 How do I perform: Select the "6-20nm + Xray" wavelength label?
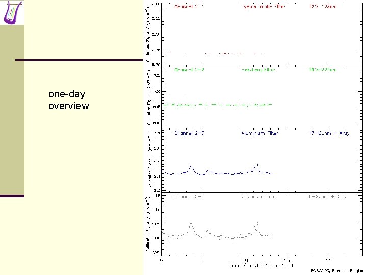tap(327, 197)
